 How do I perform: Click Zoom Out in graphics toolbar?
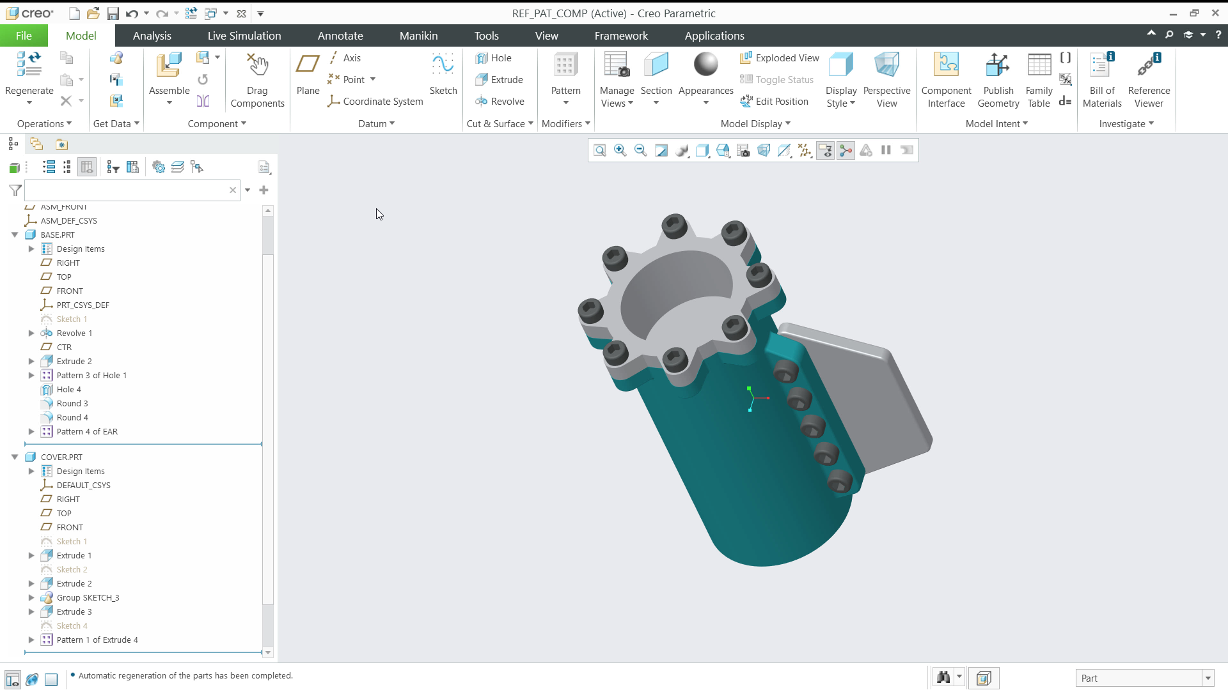640,150
